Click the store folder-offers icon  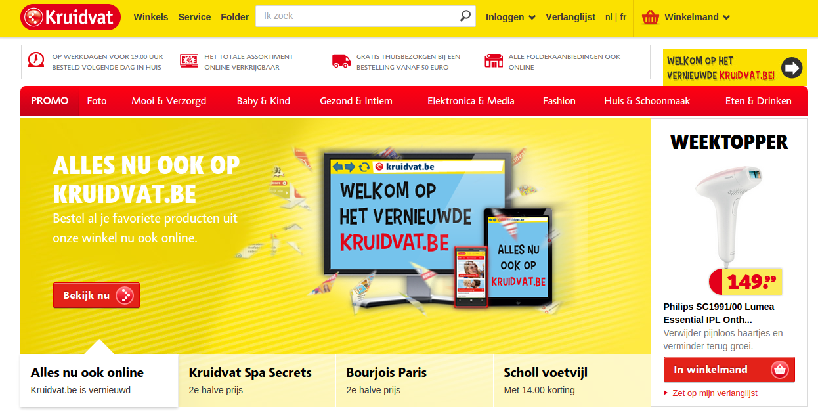click(494, 61)
